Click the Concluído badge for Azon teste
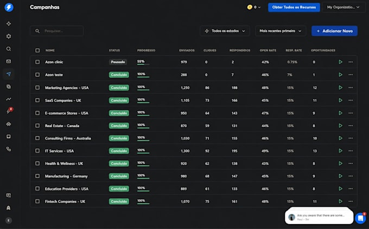This screenshot has width=369, height=229. click(119, 75)
